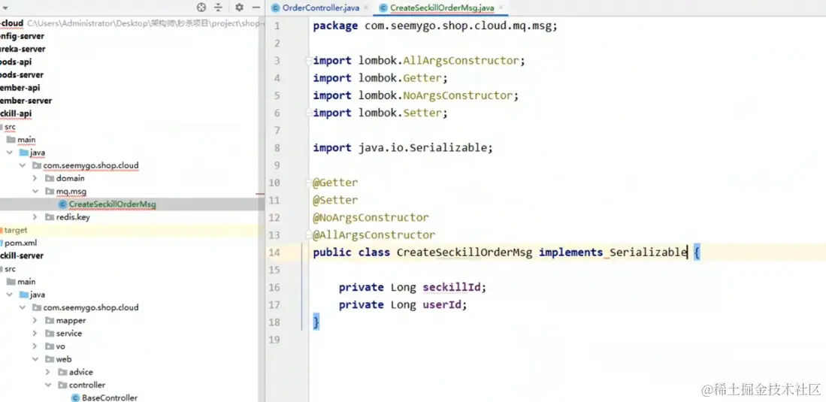The image size is (826, 402).
Task: Click AllArgsConstructor in the line 3 import
Action: (461, 61)
